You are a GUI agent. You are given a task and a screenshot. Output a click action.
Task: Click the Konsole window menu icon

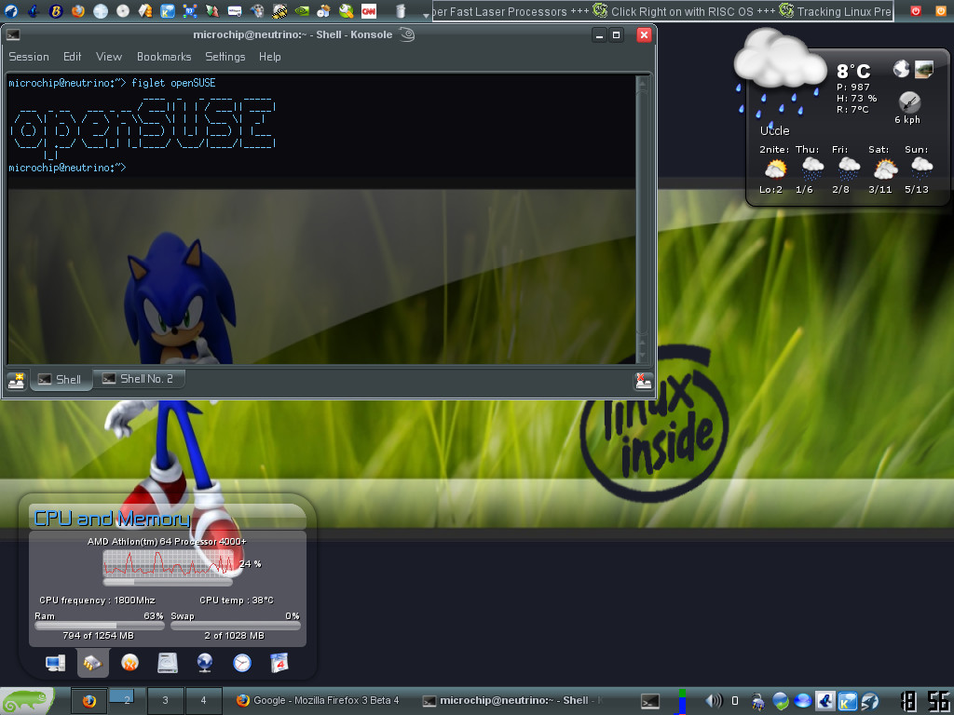13,34
